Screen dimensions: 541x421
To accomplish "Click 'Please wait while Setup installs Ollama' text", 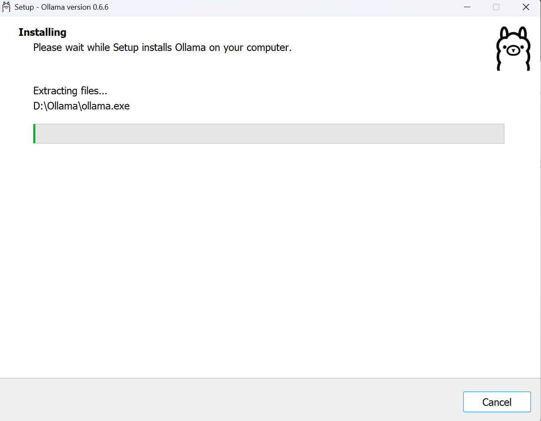I will click(x=163, y=48).
